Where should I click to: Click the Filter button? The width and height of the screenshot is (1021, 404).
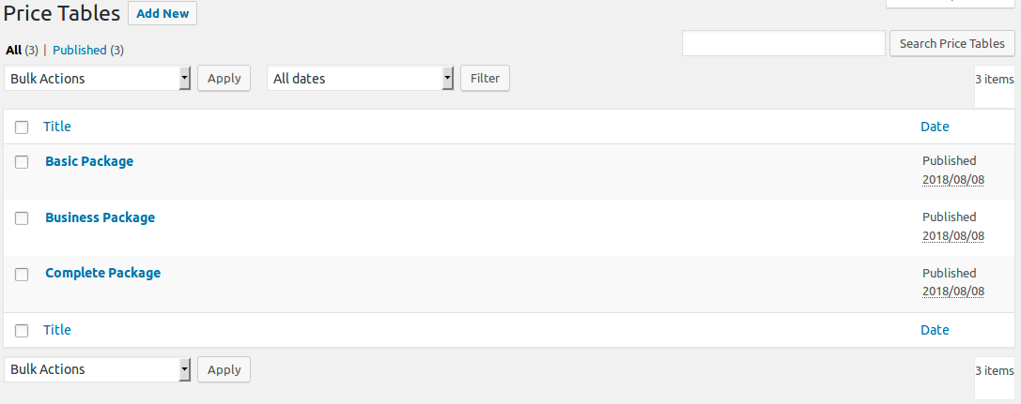(x=485, y=78)
